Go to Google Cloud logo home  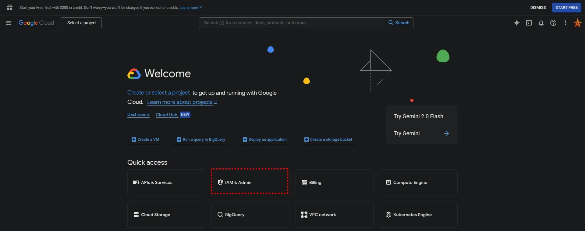36,23
